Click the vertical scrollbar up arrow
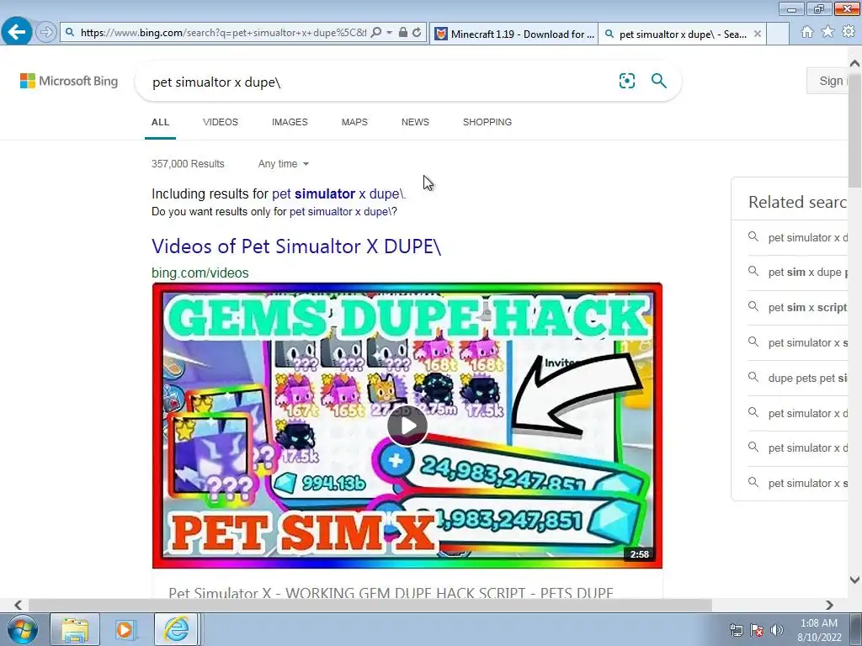 point(855,64)
